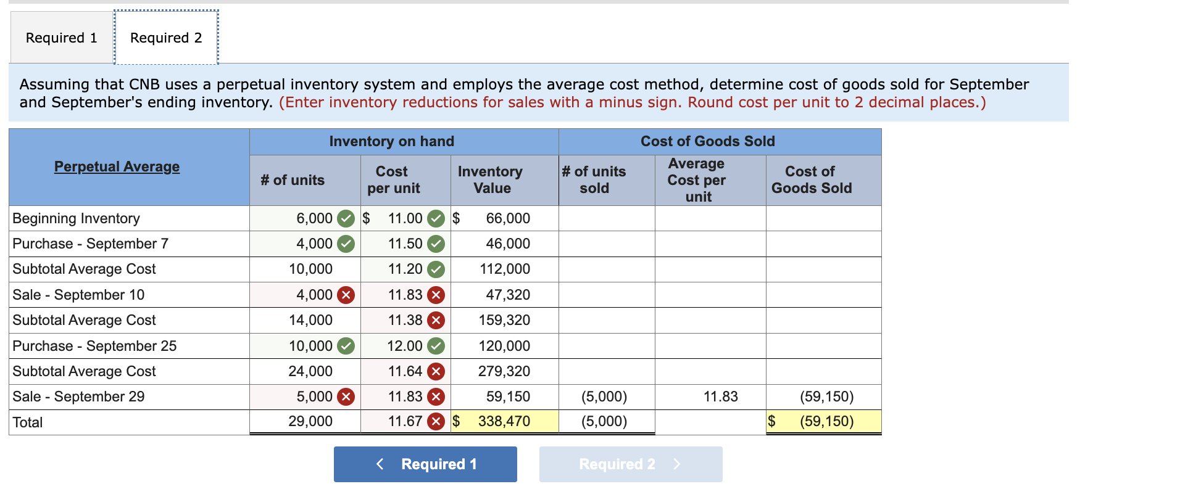Click the total units 29,000 cell
Image resolution: width=1180 pixels, height=497 pixels.
(305, 422)
